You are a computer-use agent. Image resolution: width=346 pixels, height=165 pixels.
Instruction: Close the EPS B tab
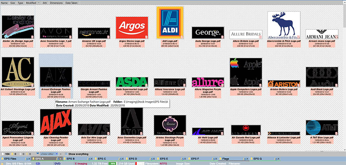91,159
